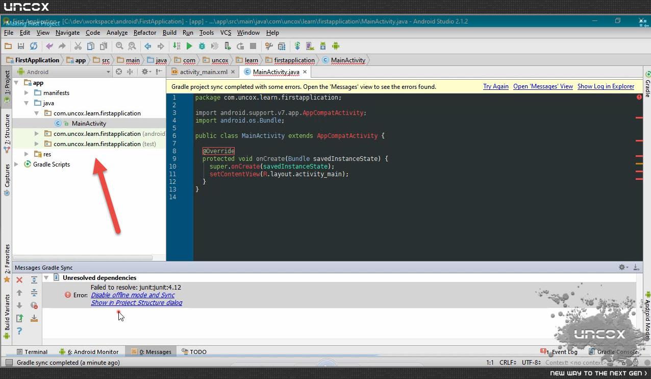The width and height of the screenshot is (651, 379).
Task: Click Show in Project Structure dialog link
Action: coord(136,303)
